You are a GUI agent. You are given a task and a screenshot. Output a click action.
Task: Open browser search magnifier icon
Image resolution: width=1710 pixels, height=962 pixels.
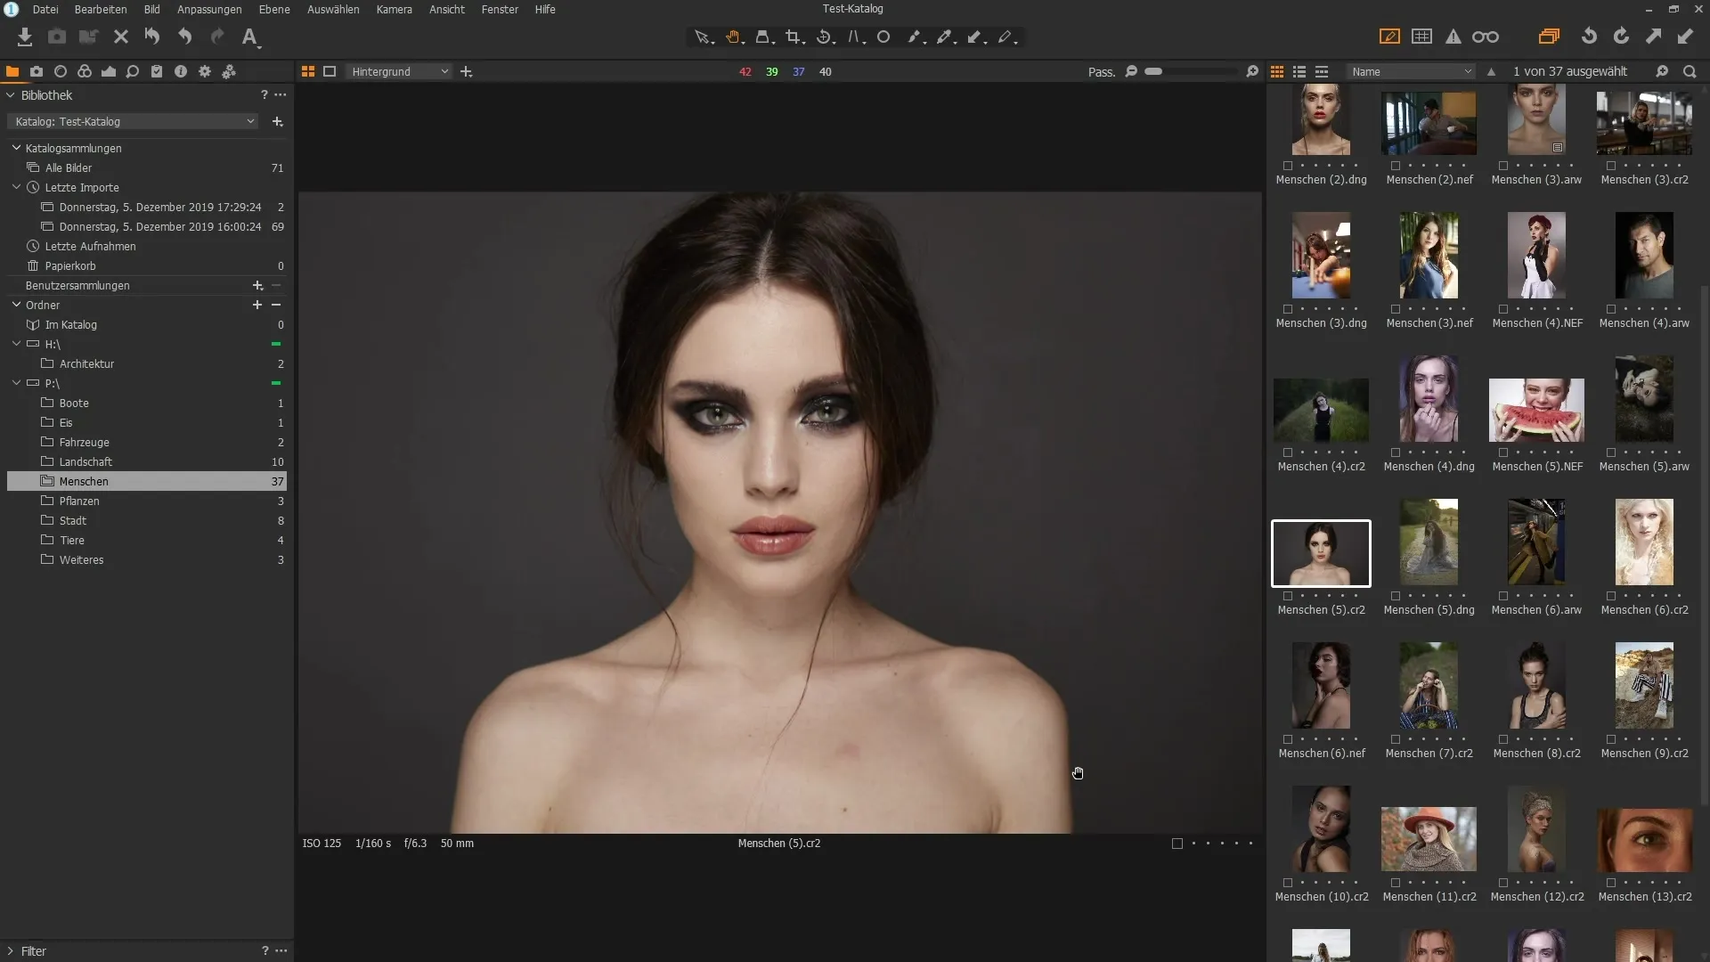(1690, 71)
